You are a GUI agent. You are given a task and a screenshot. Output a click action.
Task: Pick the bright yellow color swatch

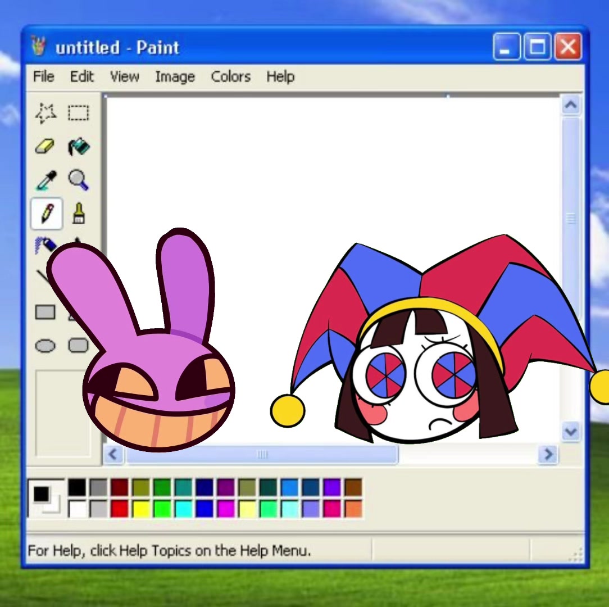141,509
